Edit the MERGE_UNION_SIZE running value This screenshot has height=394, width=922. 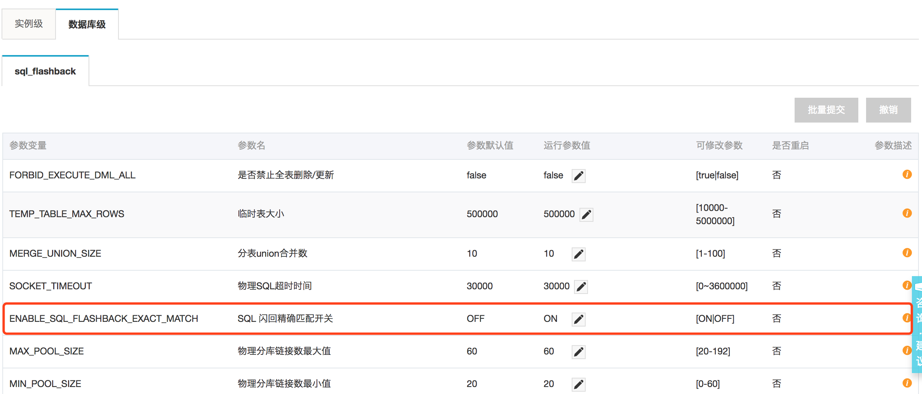(578, 254)
